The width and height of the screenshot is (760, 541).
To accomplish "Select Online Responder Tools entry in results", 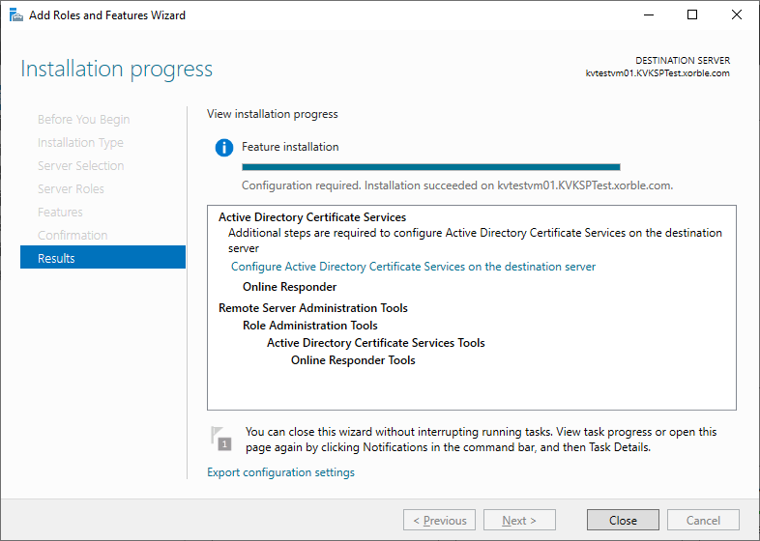I will pos(353,360).
